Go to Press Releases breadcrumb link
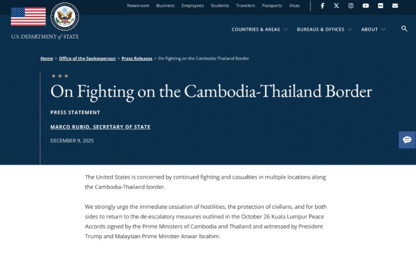Screen dimensions: 416x272 coord(137,58)
